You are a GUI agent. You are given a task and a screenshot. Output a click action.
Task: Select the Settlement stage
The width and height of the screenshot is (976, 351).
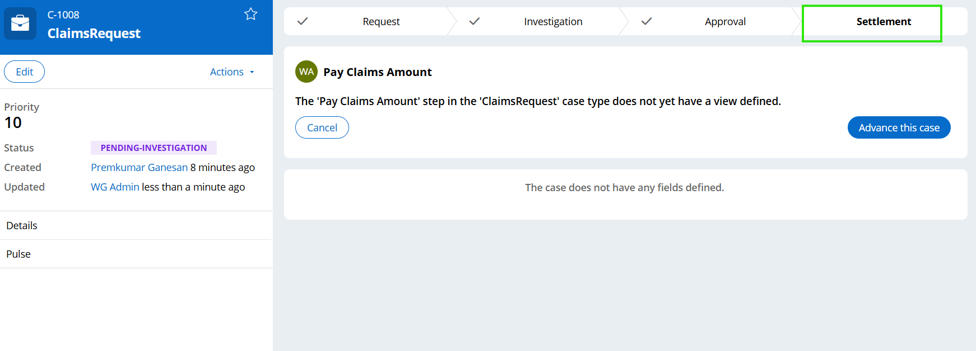click(884, 22)
